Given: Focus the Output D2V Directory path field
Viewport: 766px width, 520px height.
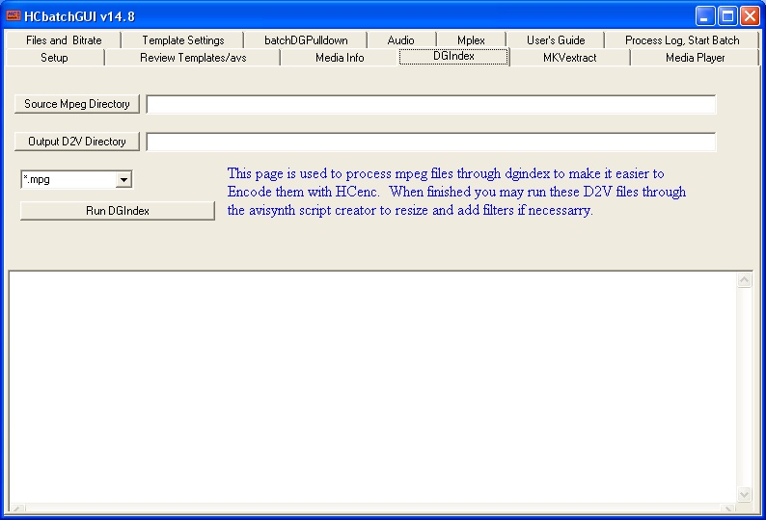Looking at the screenshot, I should point(431,142).
